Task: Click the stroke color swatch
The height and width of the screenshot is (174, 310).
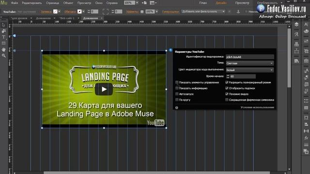Action: pos(79,12)
